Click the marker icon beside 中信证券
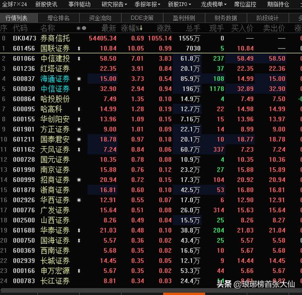Image resolution: width=302 pixels, height=295 pixels. 79,89
